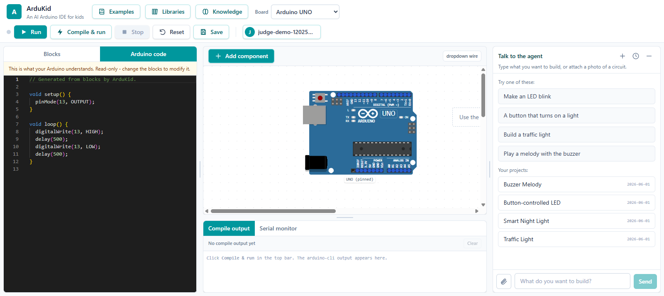
Task: Click code line 9 delay(500)
Action: 51,139
